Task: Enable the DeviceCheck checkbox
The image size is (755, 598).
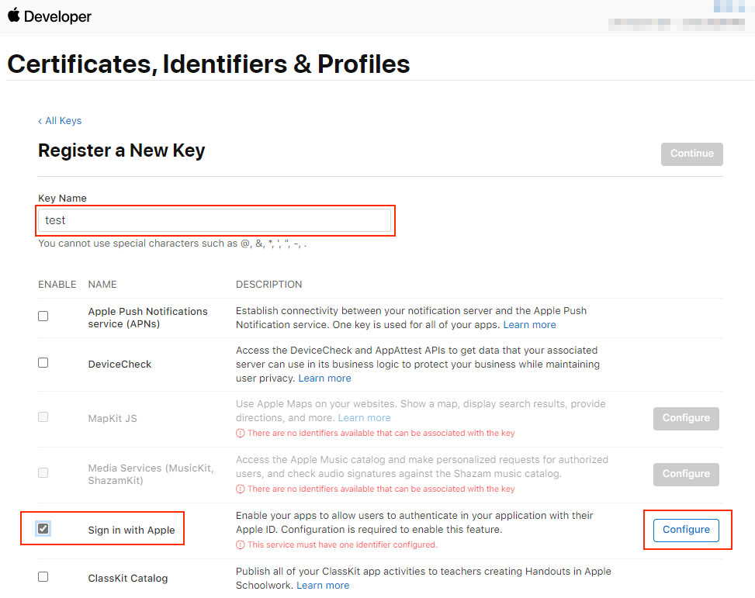Action: click(43, 363)
